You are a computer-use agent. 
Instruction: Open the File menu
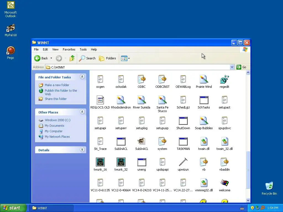[36, 49]
